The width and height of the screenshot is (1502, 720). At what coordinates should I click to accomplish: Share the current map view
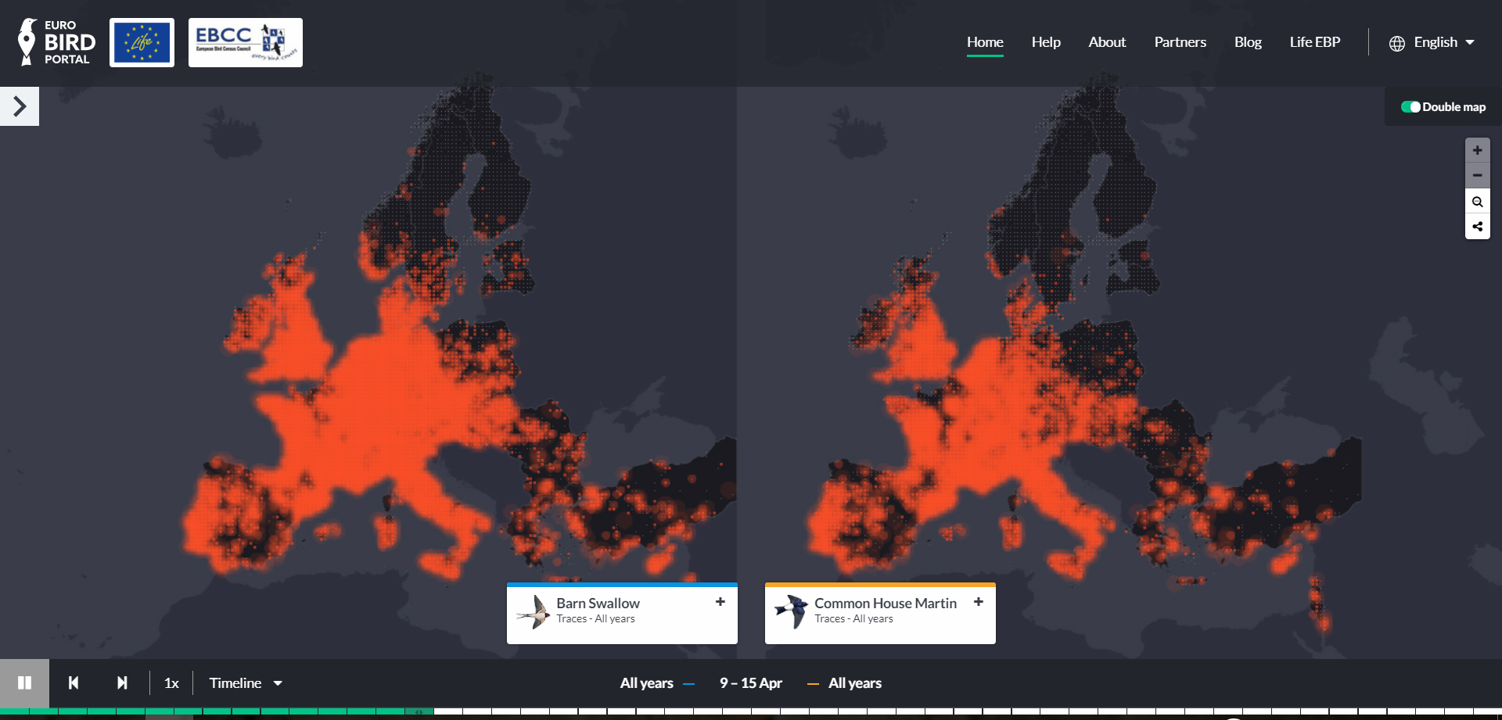pyautogui.click(x=1477, y=227)
